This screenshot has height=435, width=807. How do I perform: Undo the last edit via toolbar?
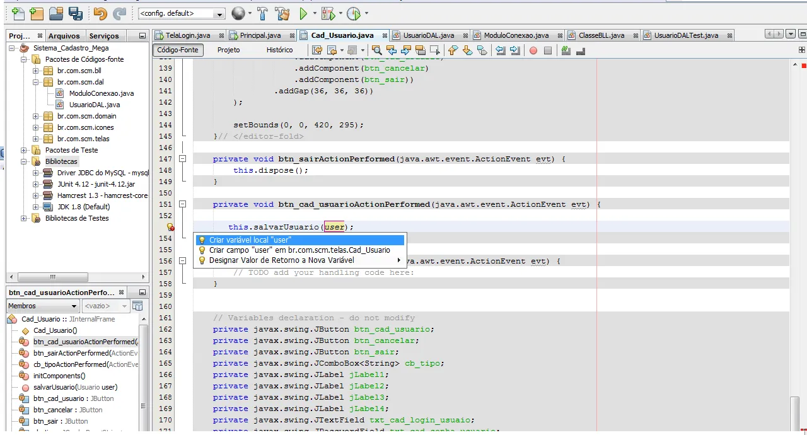100,13
